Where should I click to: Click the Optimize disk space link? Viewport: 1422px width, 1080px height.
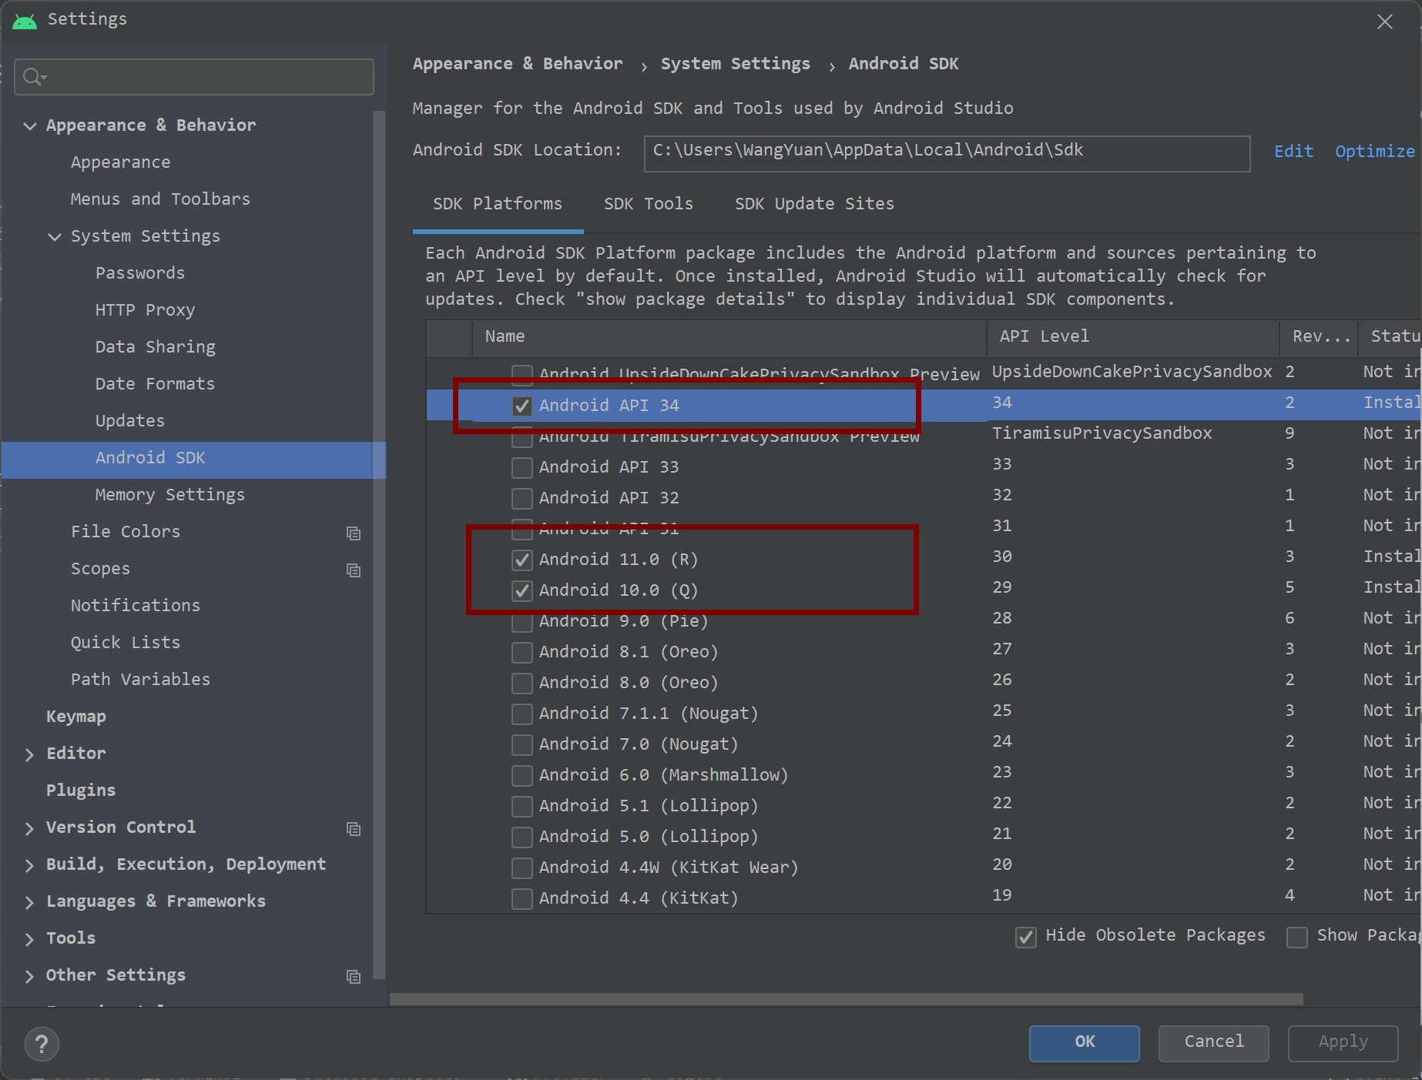coord(1375,152)
